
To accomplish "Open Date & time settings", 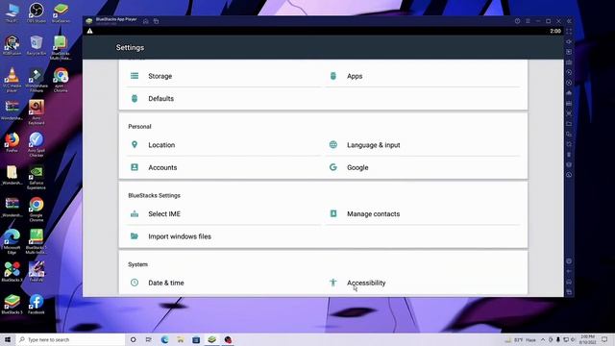I will (224, 283).
